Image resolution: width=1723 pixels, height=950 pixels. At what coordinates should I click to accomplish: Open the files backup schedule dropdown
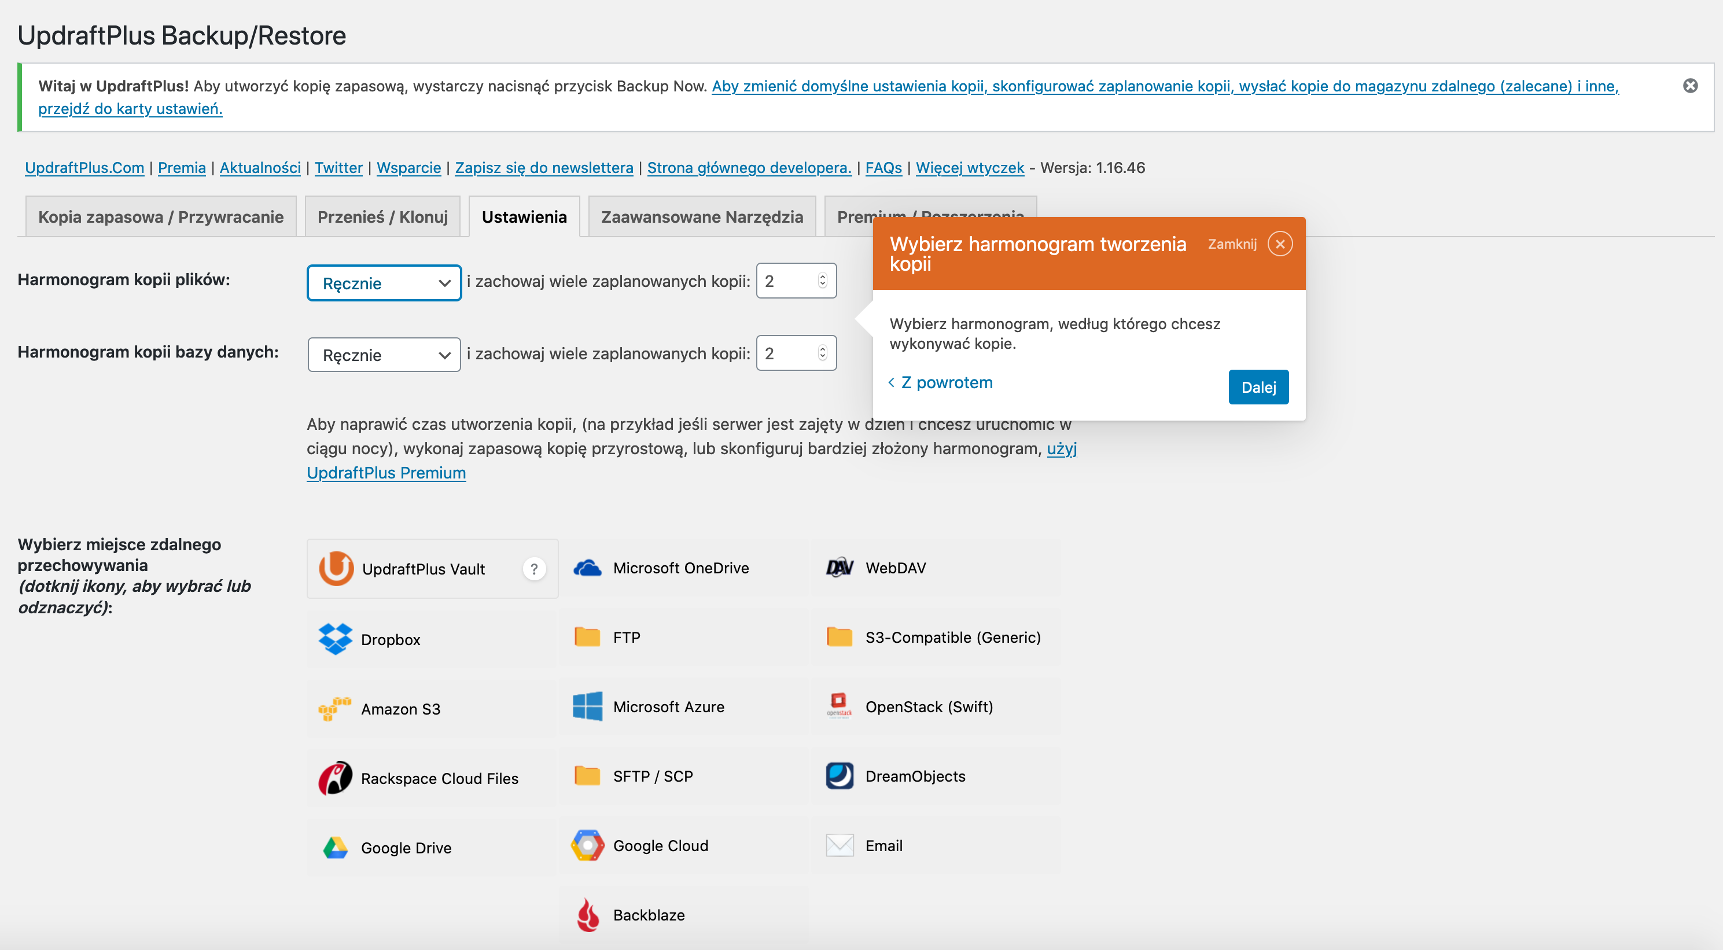[x=384, y=283]
